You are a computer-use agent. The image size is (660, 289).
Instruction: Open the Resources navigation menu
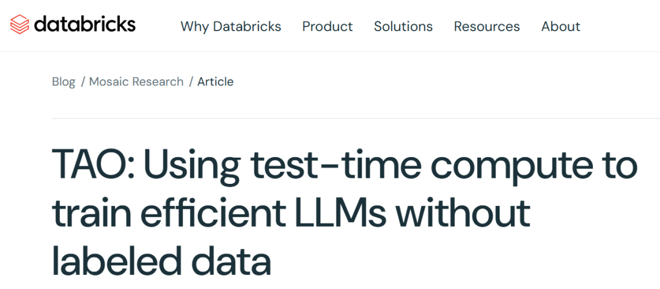487,27
